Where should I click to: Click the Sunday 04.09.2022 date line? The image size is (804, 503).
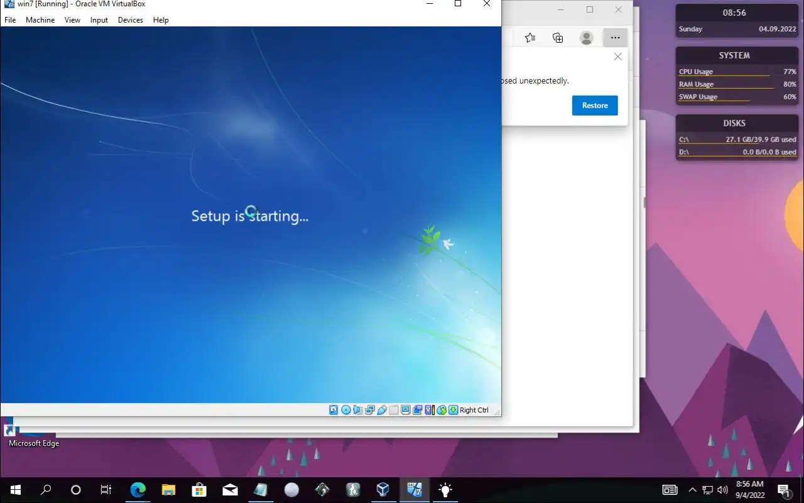click(737, 29)
